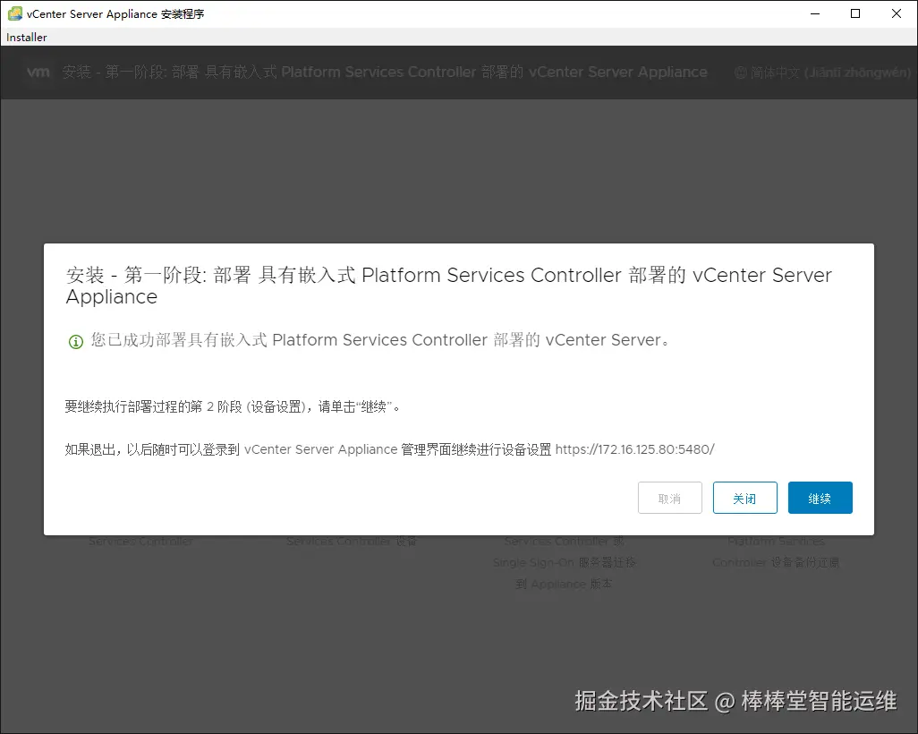Click the green info icon beside success message
918x734 pixels.
point(76,342)
